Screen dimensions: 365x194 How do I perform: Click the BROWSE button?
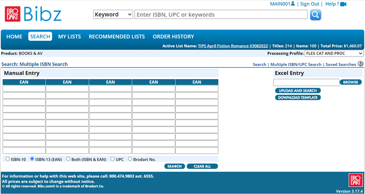351,82
